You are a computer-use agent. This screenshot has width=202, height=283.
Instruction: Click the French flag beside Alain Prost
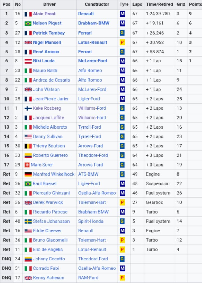[28, 14]
